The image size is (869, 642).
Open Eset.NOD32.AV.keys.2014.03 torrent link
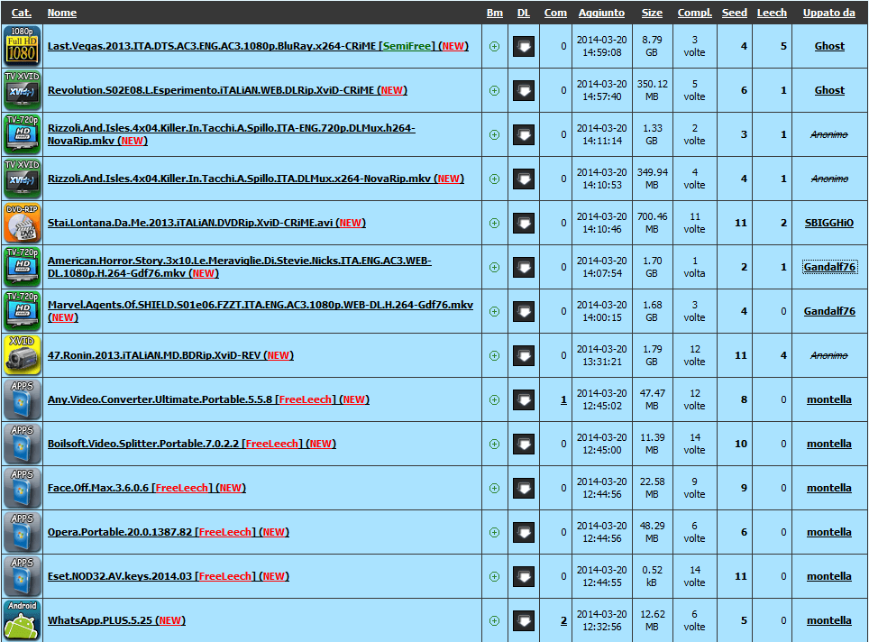tap(168, 576)
